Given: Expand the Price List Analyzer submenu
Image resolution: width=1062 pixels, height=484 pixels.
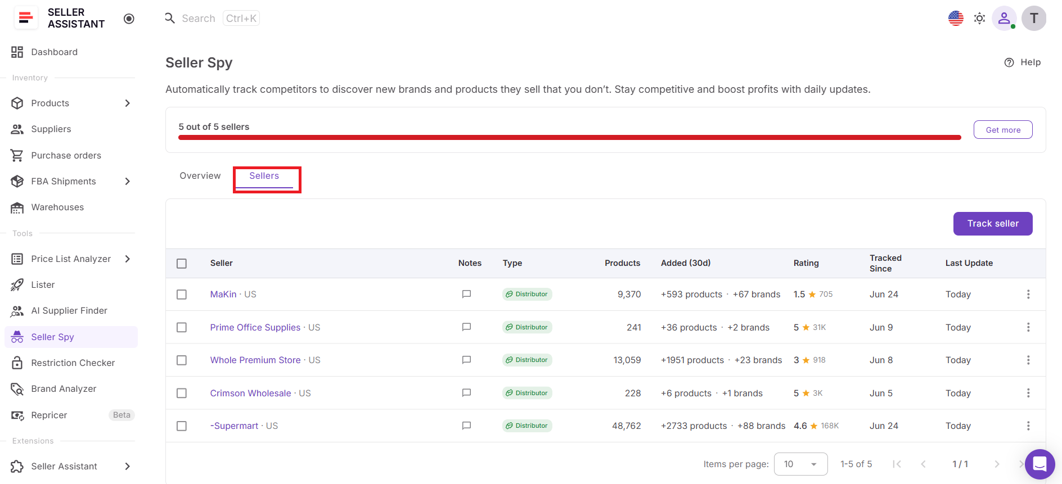Looking at the screenshot, I should (x=127, y=259).
